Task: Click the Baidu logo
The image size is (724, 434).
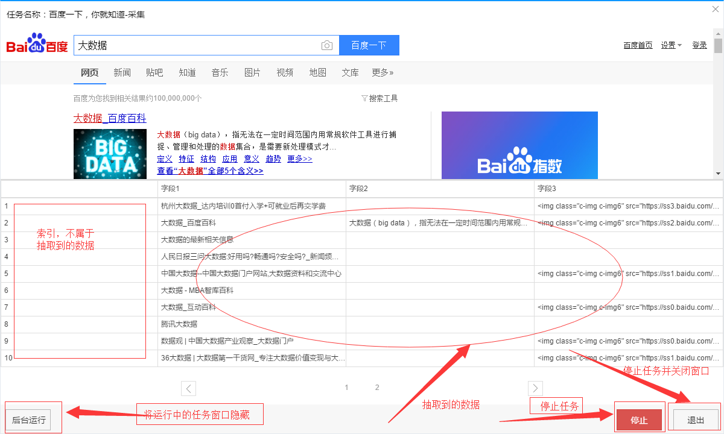Action: [x=37, y=46]
